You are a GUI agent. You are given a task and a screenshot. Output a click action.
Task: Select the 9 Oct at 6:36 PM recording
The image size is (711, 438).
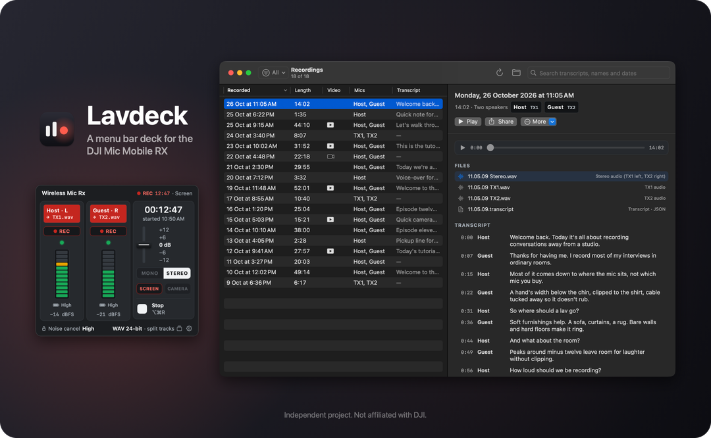tap(333, 283)
